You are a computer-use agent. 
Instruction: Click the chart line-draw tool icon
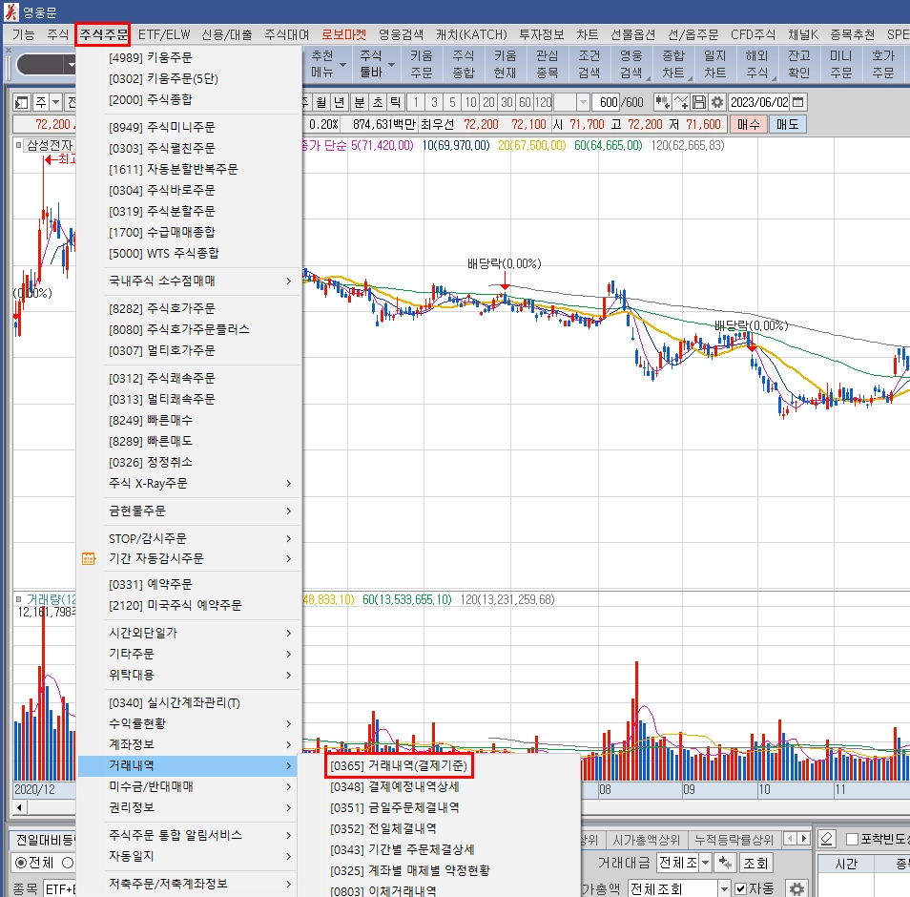pyautogui.click(x=681, y=102)
